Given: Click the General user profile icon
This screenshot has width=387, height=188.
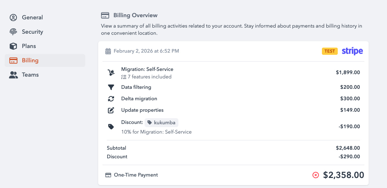Looking at the screenshot, I should point(13,18).
